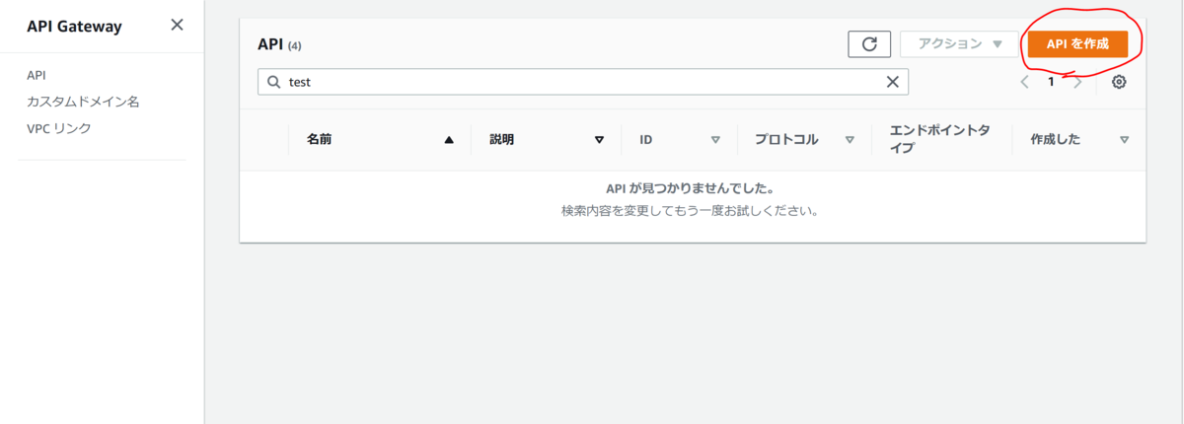Open API in the sidebar

pyautogui.click(x=37, y=75)
